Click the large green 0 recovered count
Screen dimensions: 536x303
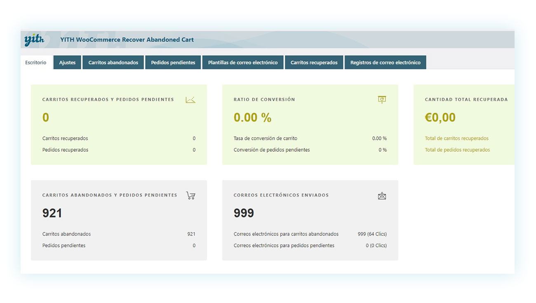click(x=46, y=117)
